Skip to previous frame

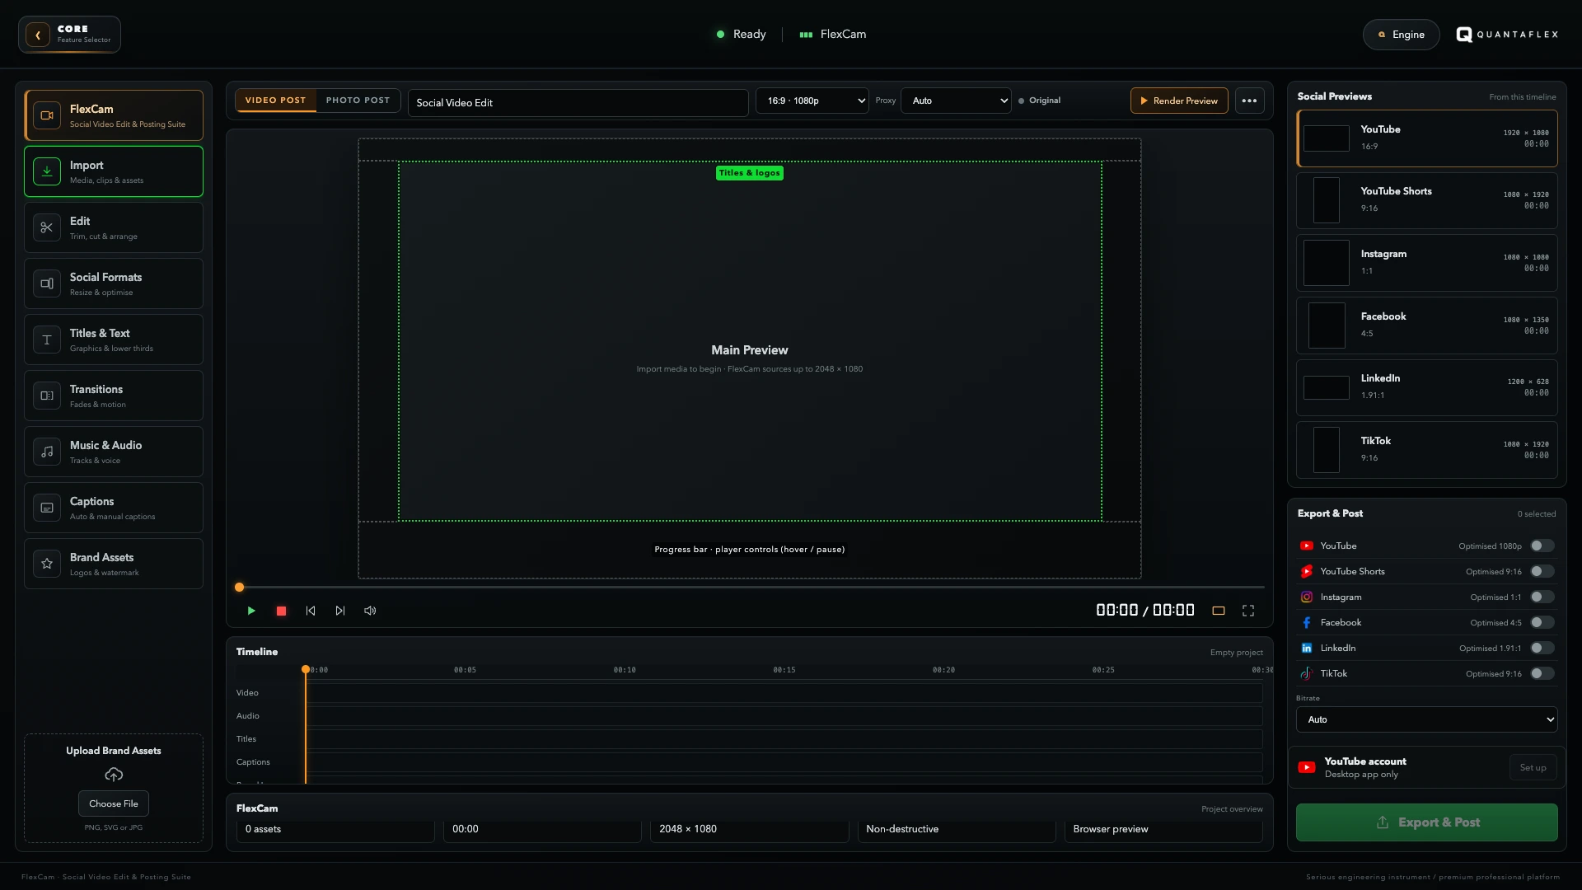coord(311,611)
